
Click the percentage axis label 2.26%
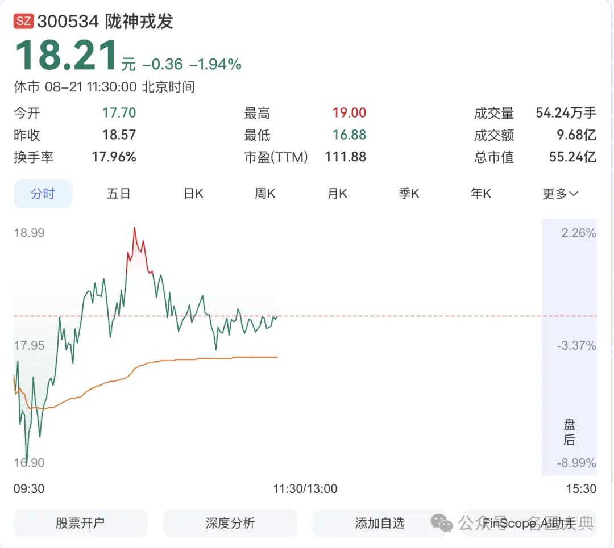pyautogui.click(x=578, y=233)
